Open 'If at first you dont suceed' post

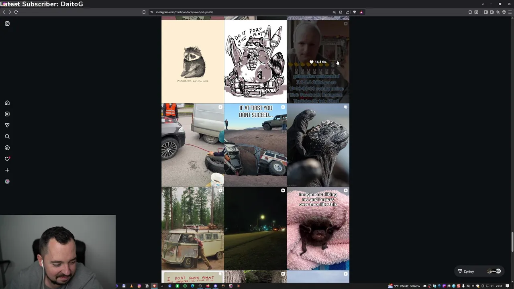point(255,145)
